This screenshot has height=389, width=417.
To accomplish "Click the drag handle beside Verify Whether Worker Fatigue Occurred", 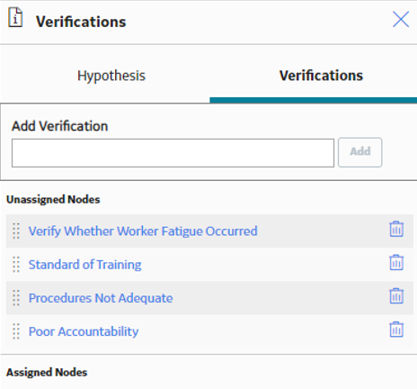I will coord(16,231).
